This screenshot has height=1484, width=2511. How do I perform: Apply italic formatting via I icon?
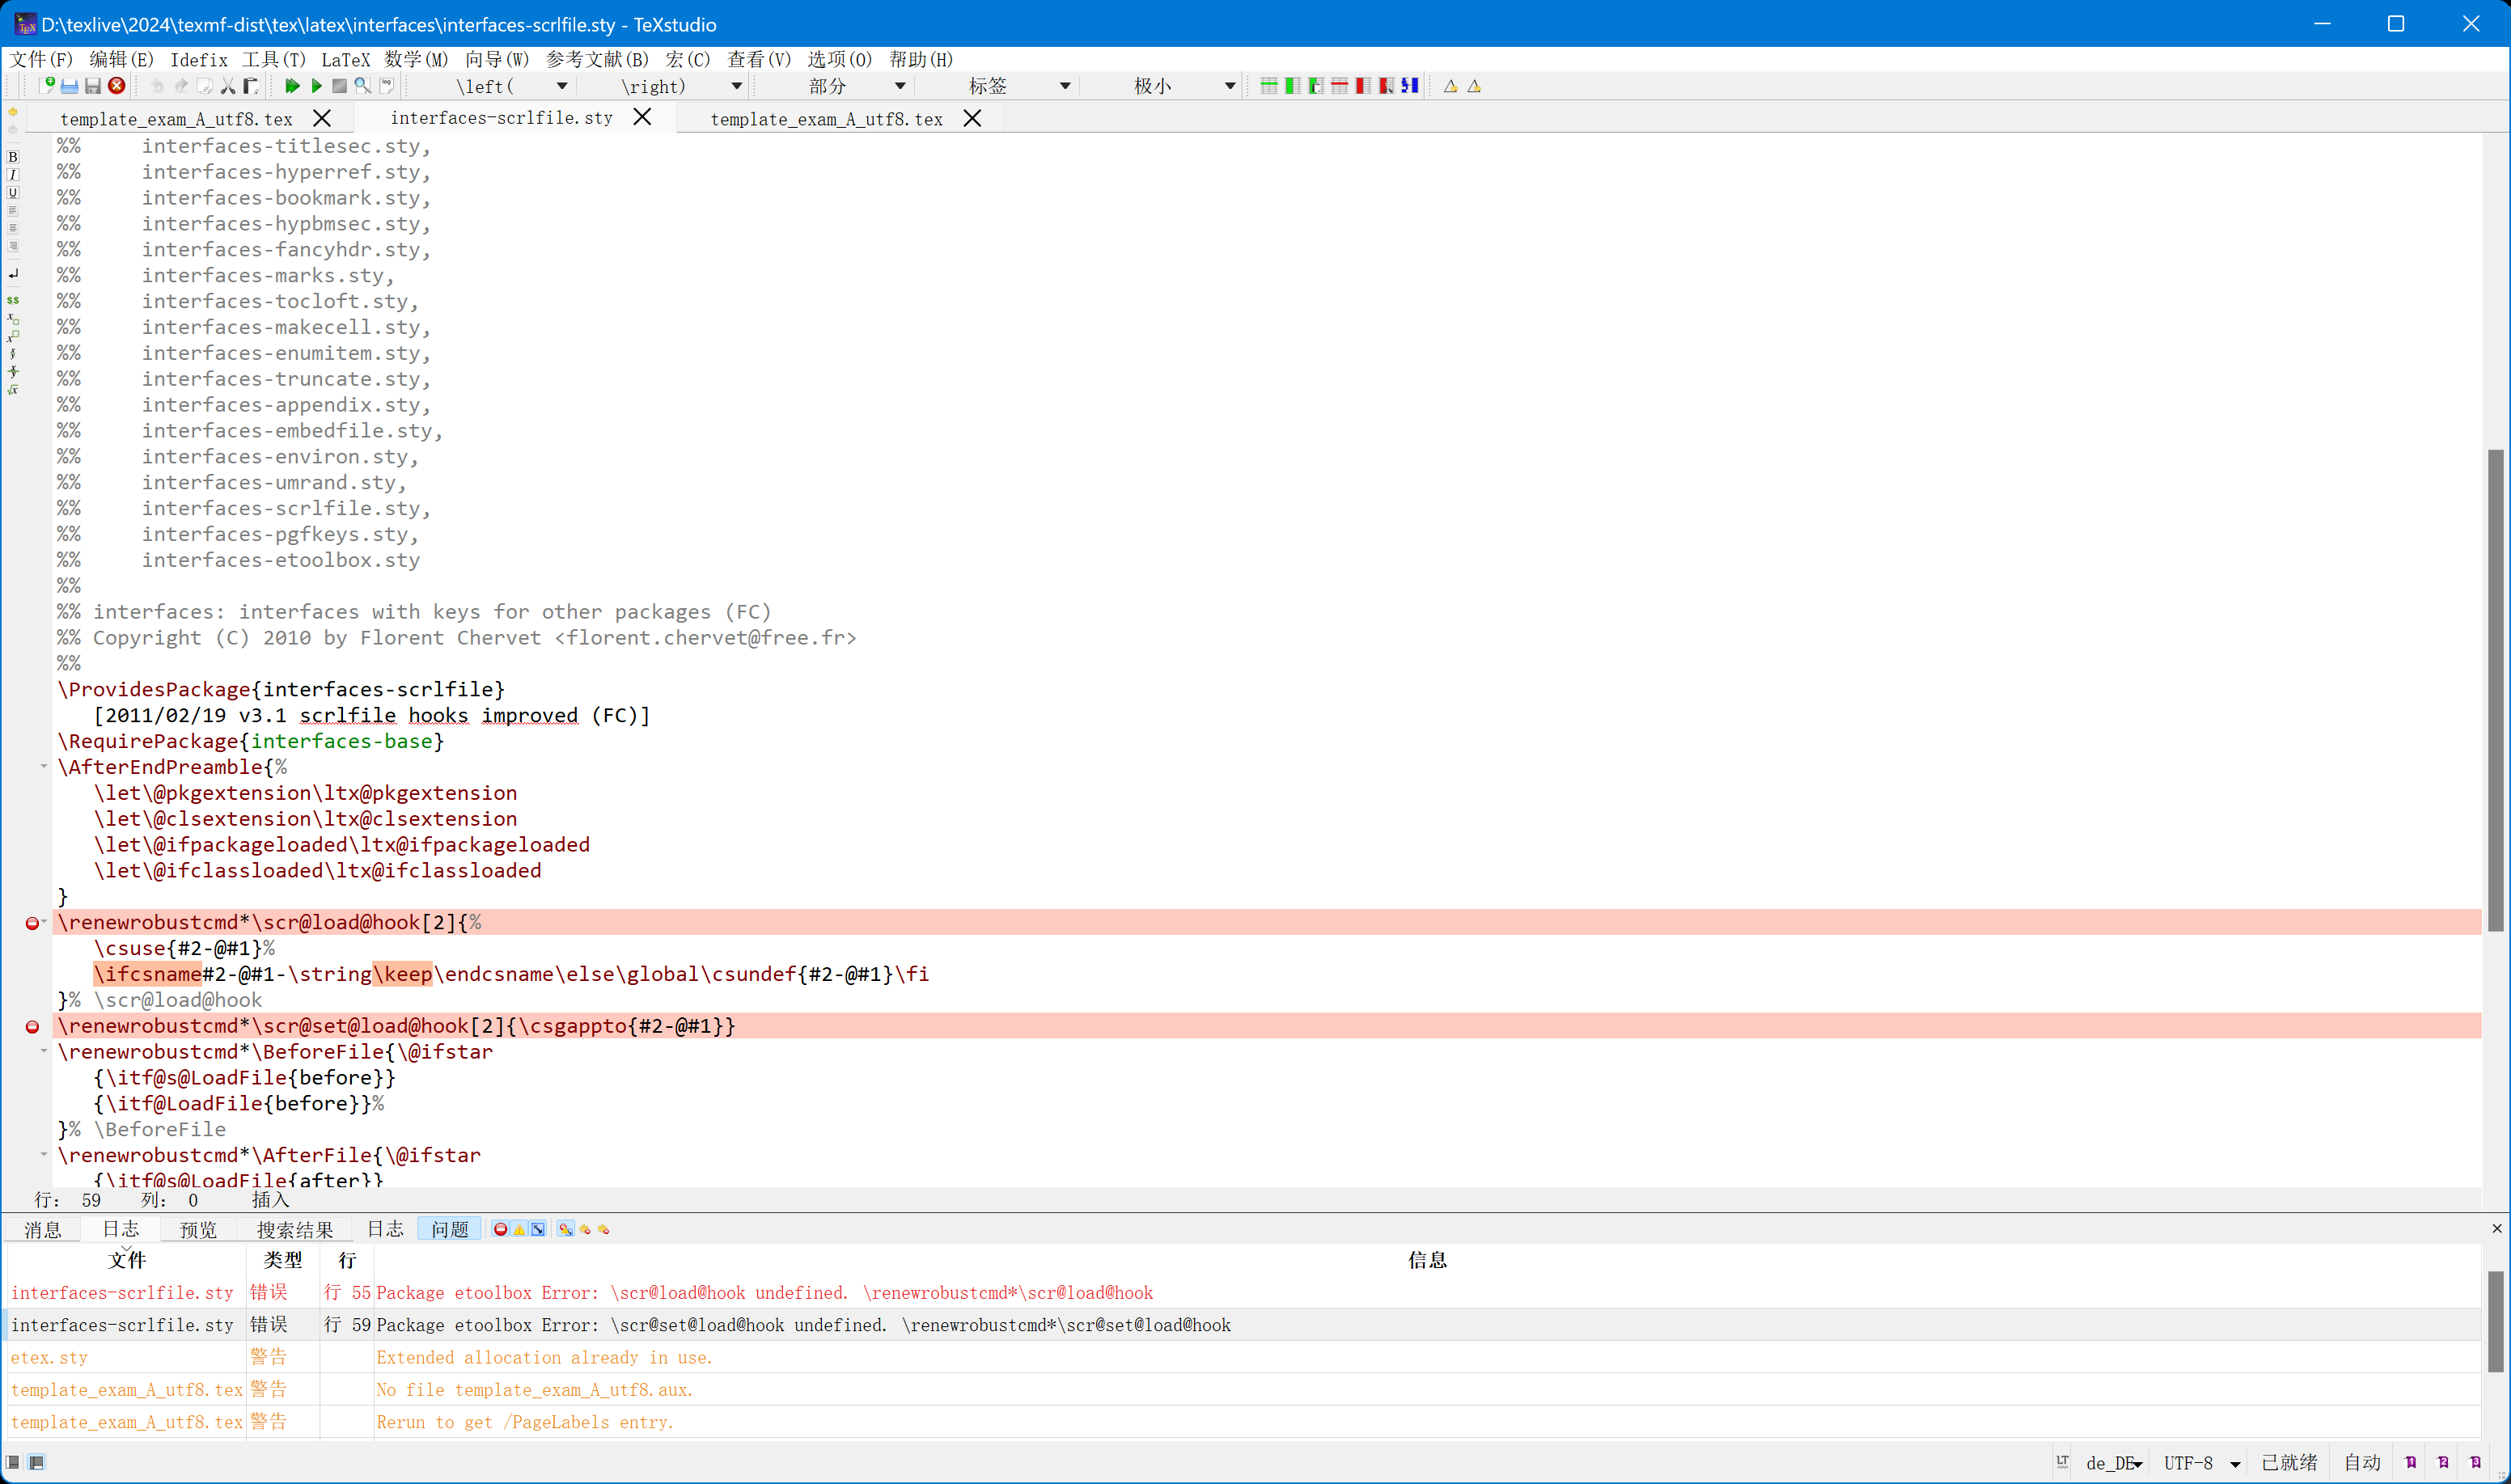coord(13,175)
